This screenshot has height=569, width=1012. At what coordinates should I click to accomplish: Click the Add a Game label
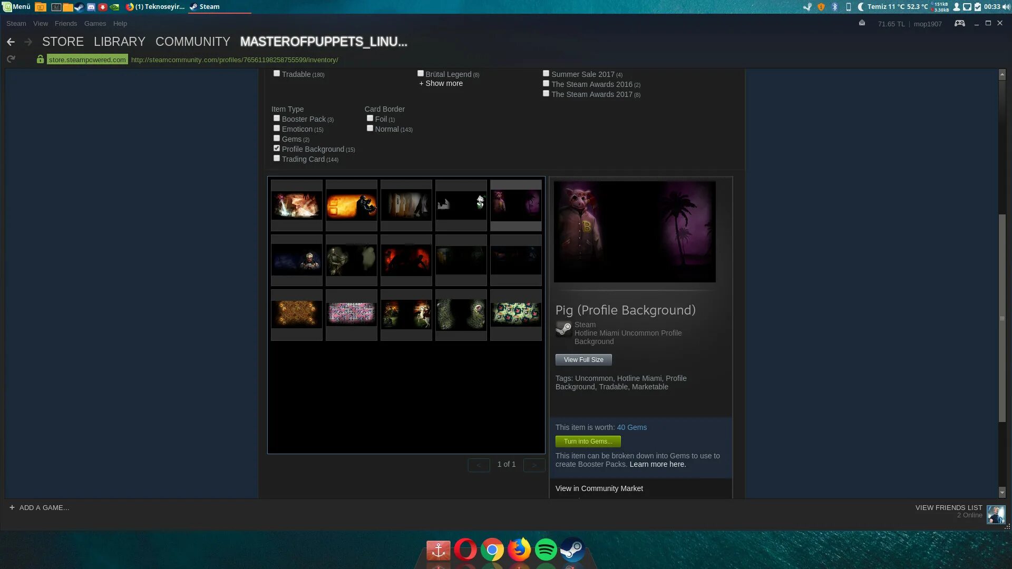click(44, 507)
